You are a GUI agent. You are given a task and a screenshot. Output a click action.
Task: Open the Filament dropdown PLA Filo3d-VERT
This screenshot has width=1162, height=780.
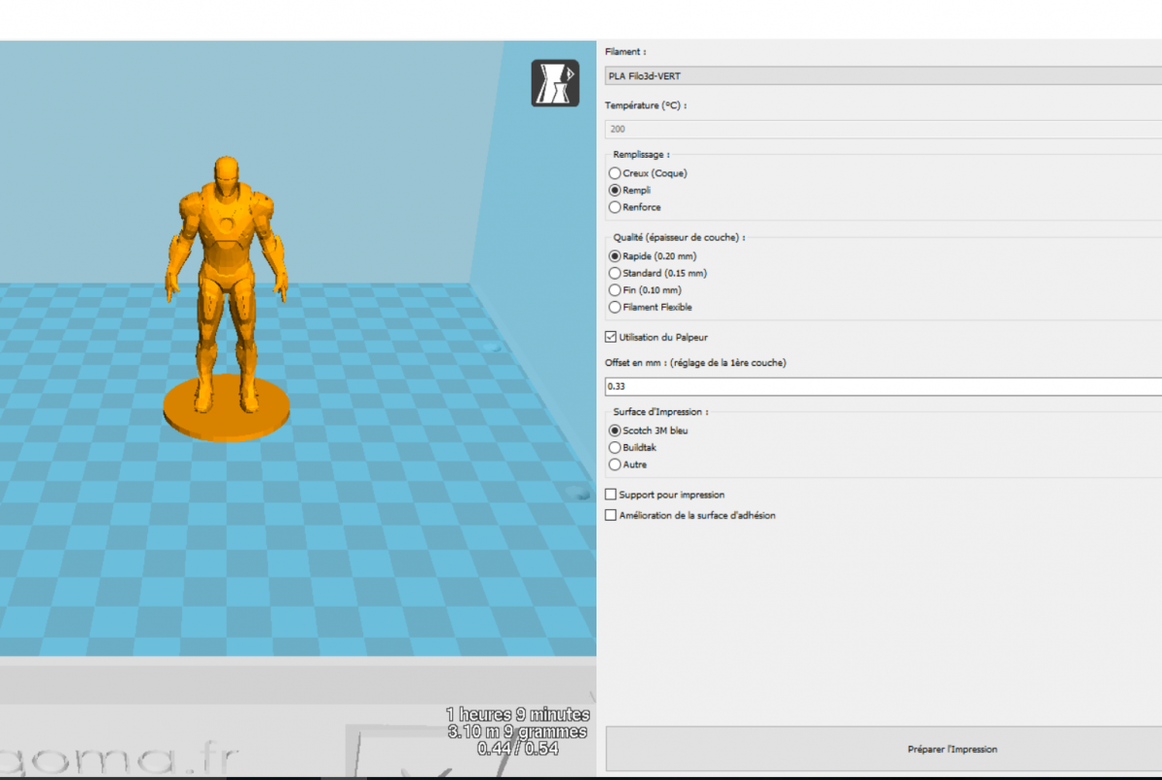click(x=883, y=75)
